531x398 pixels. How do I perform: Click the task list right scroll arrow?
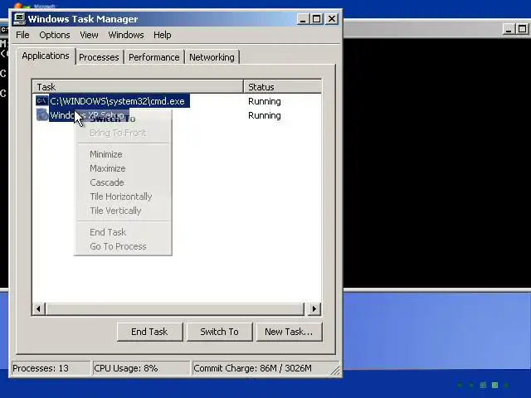[x=314, y=308]
